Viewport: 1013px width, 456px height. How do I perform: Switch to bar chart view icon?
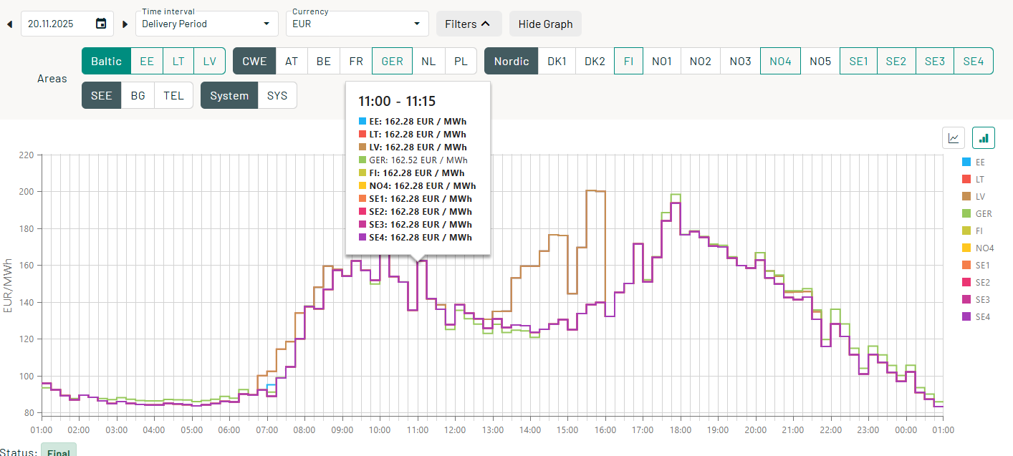984,138
